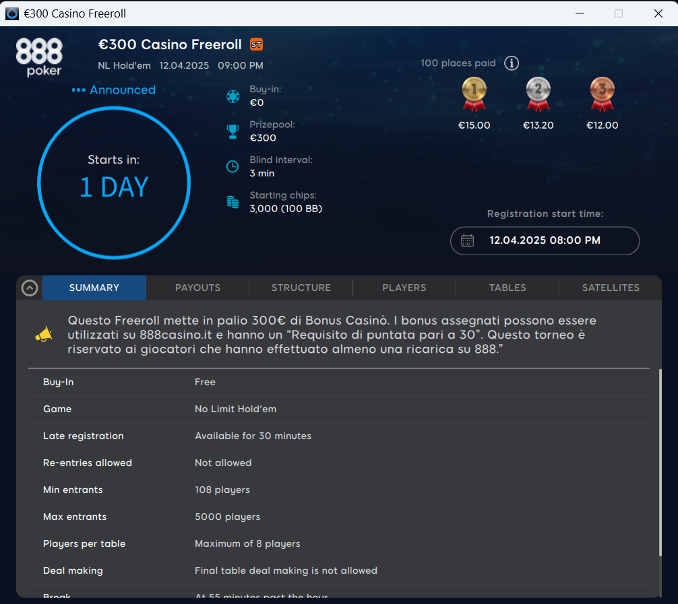Click the bronze third place medal
Screen dimensions: 678x604
click(x=602, y=93)
